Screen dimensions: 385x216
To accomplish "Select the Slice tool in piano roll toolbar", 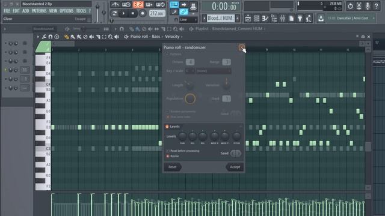I will [x=98, y=37].
